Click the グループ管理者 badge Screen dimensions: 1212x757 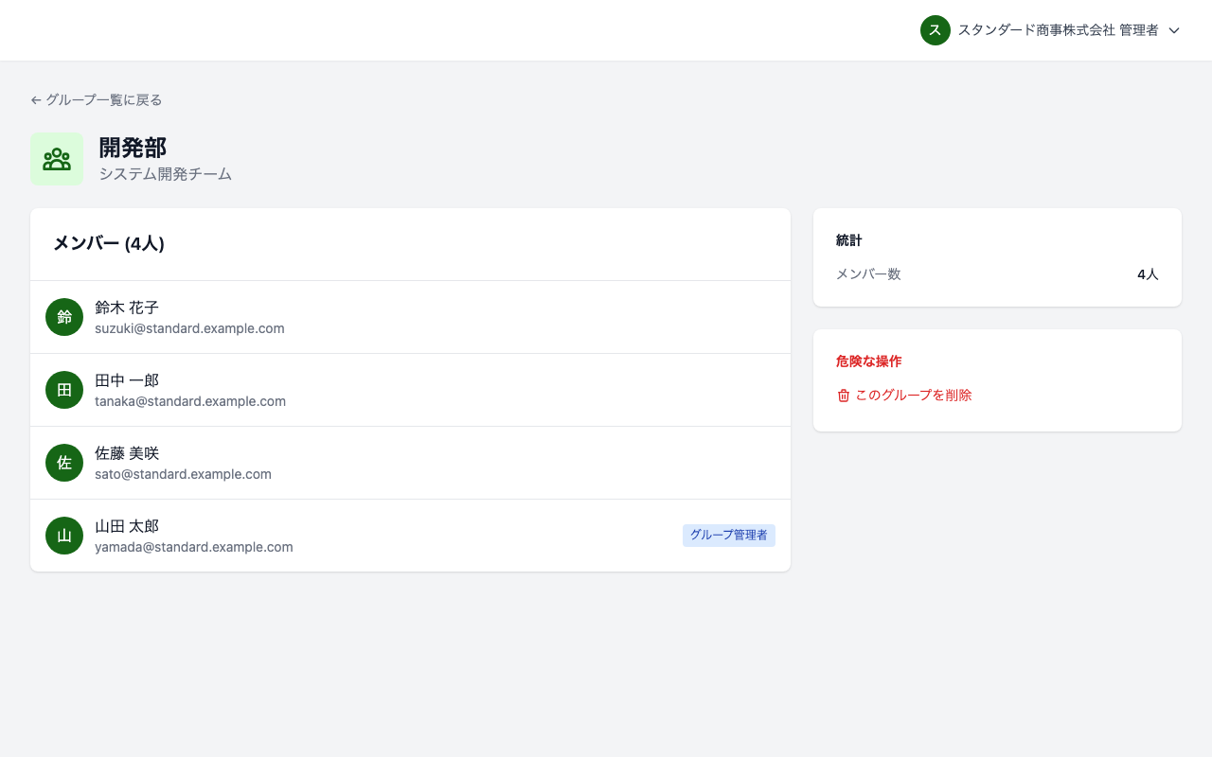click(x=728, y=536)
